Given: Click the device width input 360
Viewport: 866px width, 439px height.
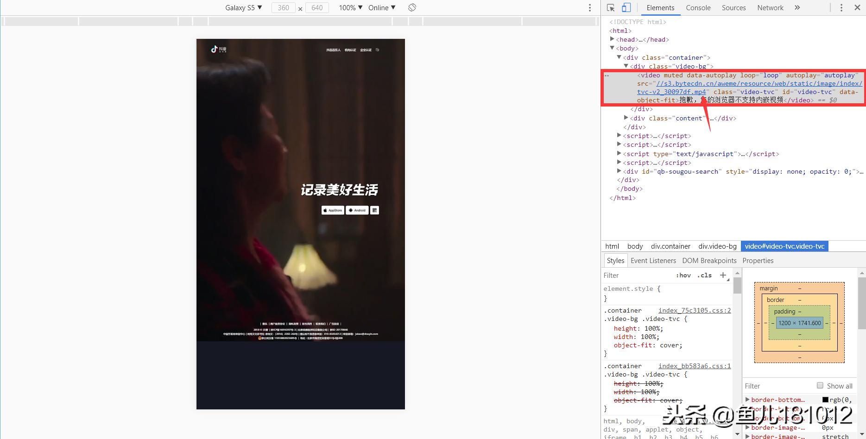Looking at the screenshot, I should click(x=284, y=8).
